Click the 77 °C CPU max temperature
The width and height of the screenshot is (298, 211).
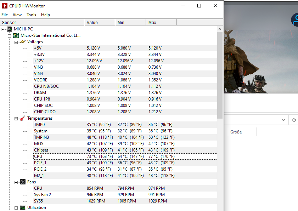pyautogui.click(x=161, y=156)
